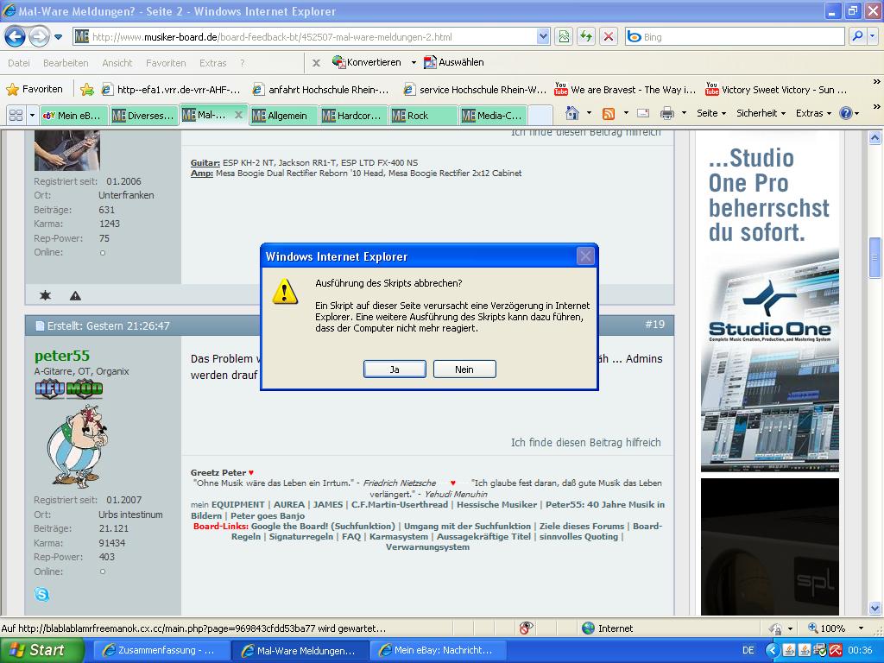This screenshot has height=663, width=884.
Task: Open the Extras menu in menu bar
Action: tap(212, 63)
